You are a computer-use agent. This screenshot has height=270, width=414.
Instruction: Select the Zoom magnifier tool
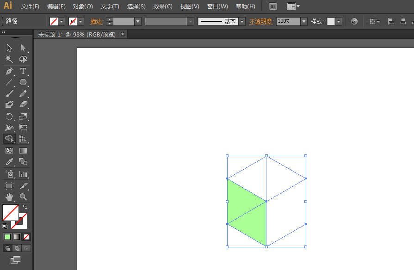(x=23, y=197)
